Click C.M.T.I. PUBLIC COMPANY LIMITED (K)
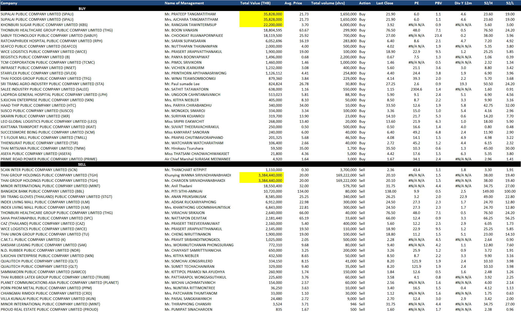The height and width of the screenshot is (312, 521). coord(33,240)
